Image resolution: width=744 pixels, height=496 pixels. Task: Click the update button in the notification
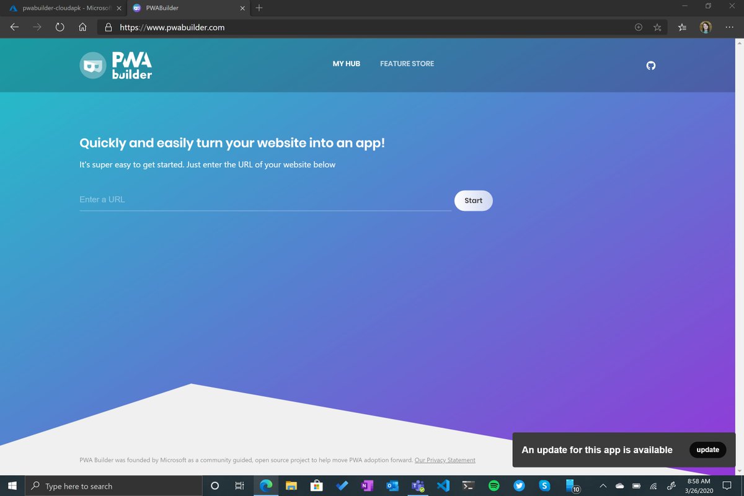pyautogui.click(x=708, y=450)
